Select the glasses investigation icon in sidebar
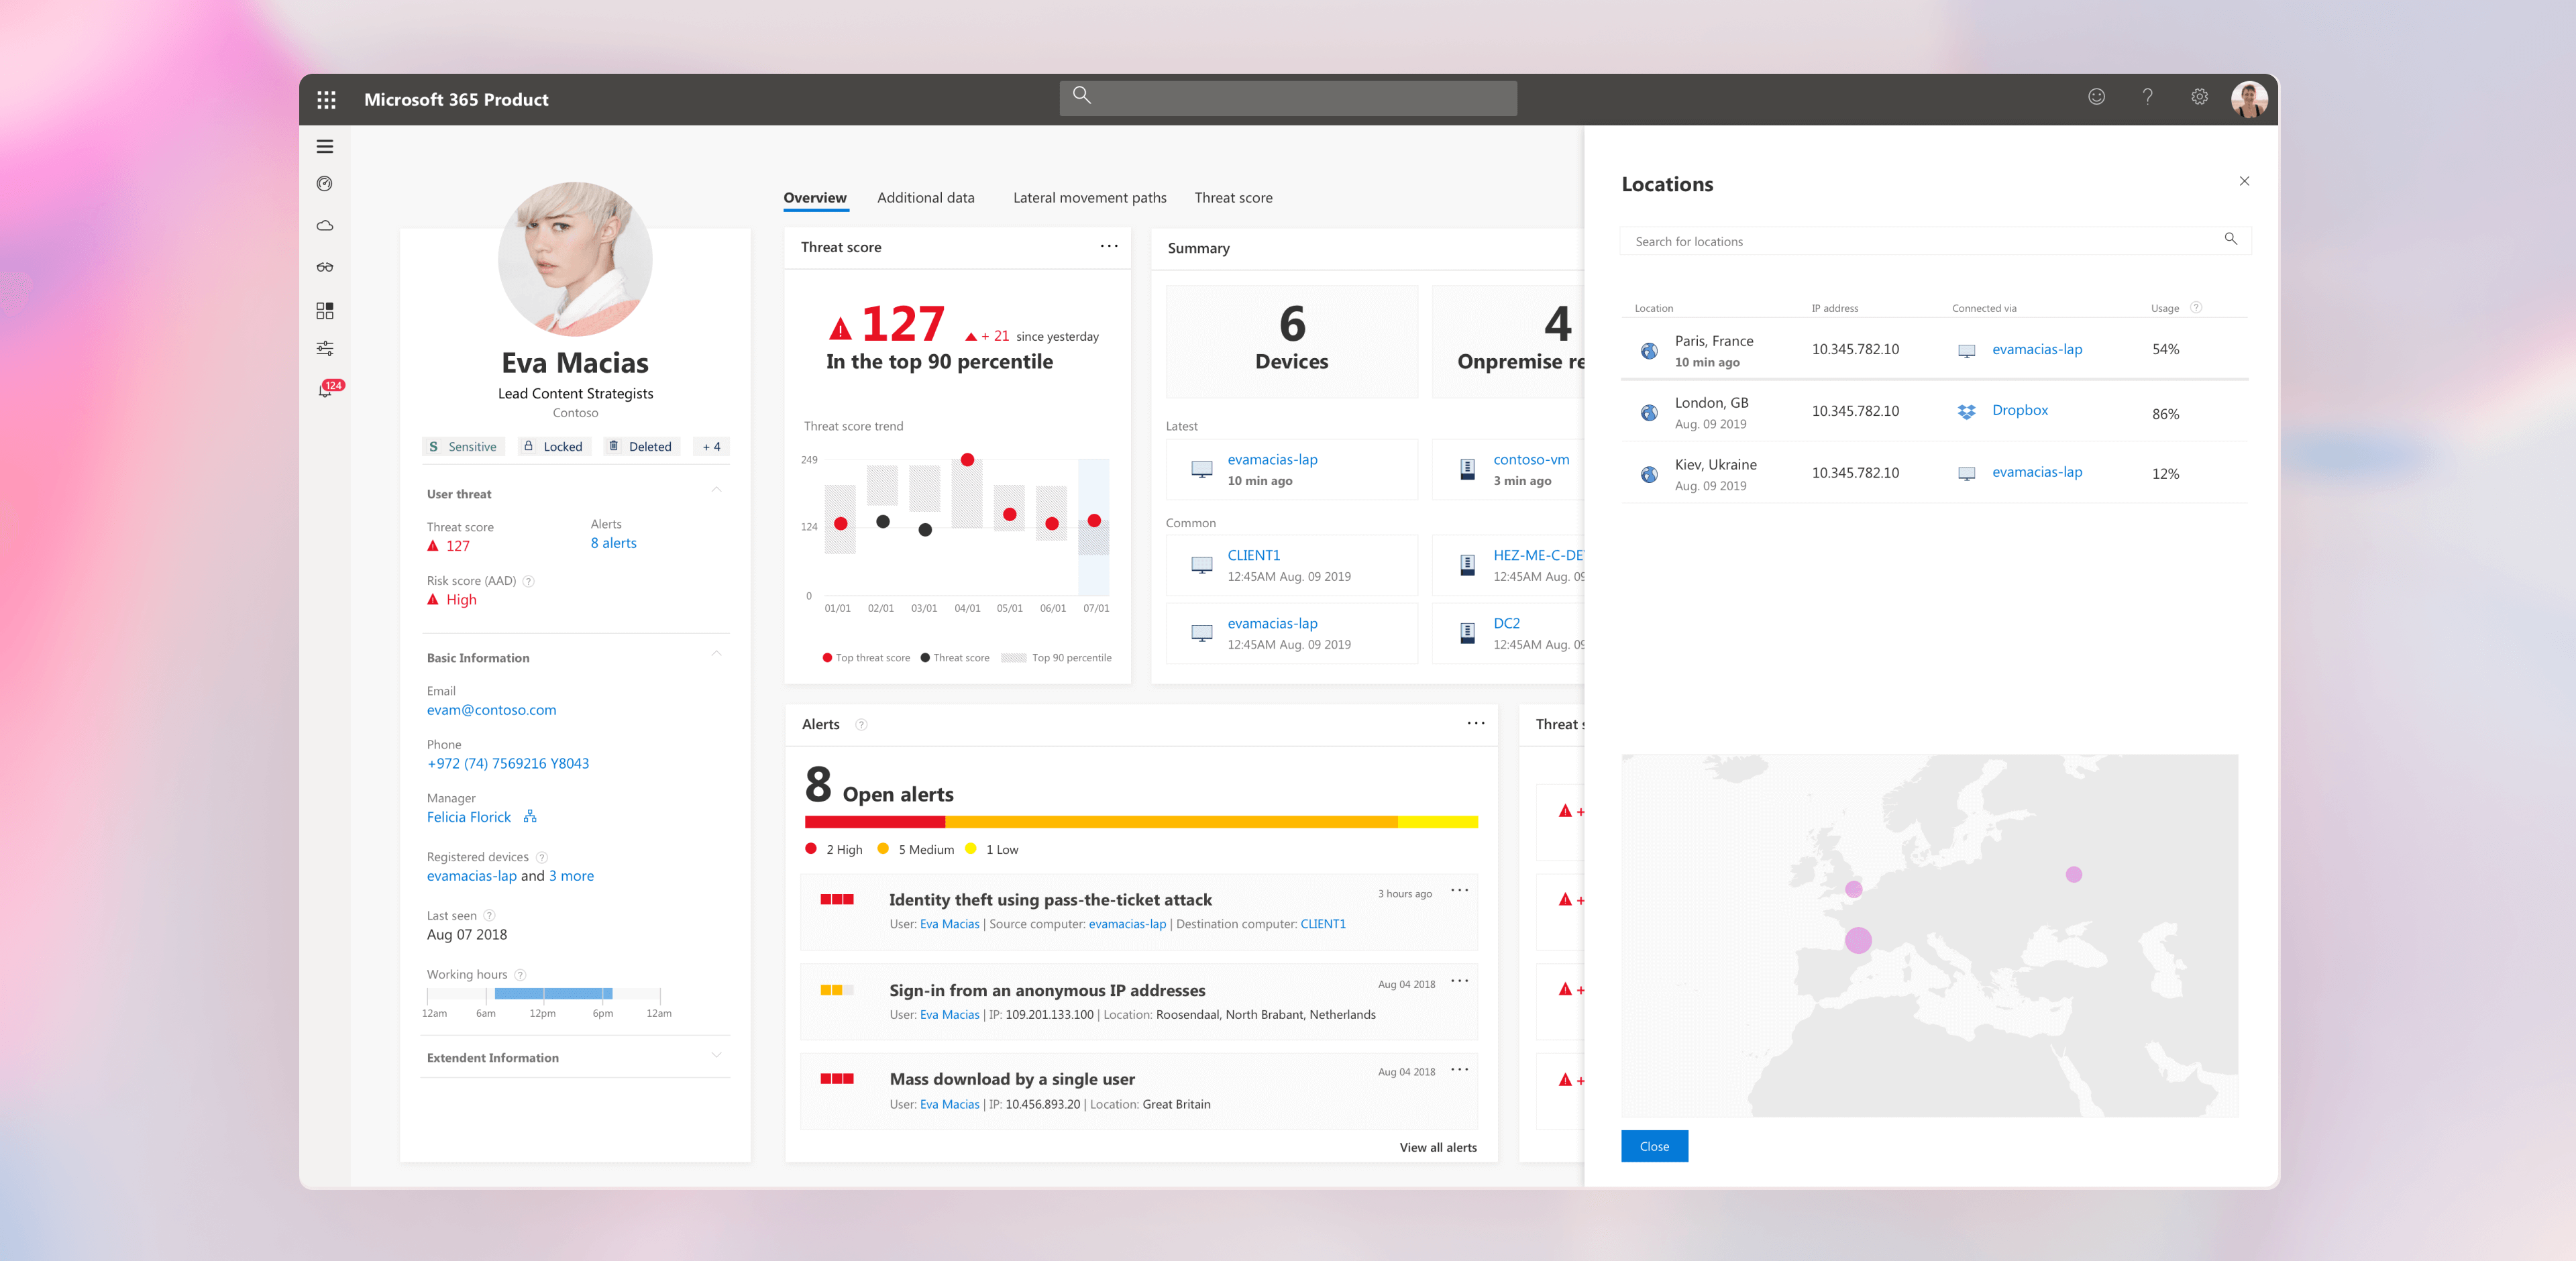The width and height of the screenshot is (2576, 1261). pyautogui.click(x=325, y=267)
